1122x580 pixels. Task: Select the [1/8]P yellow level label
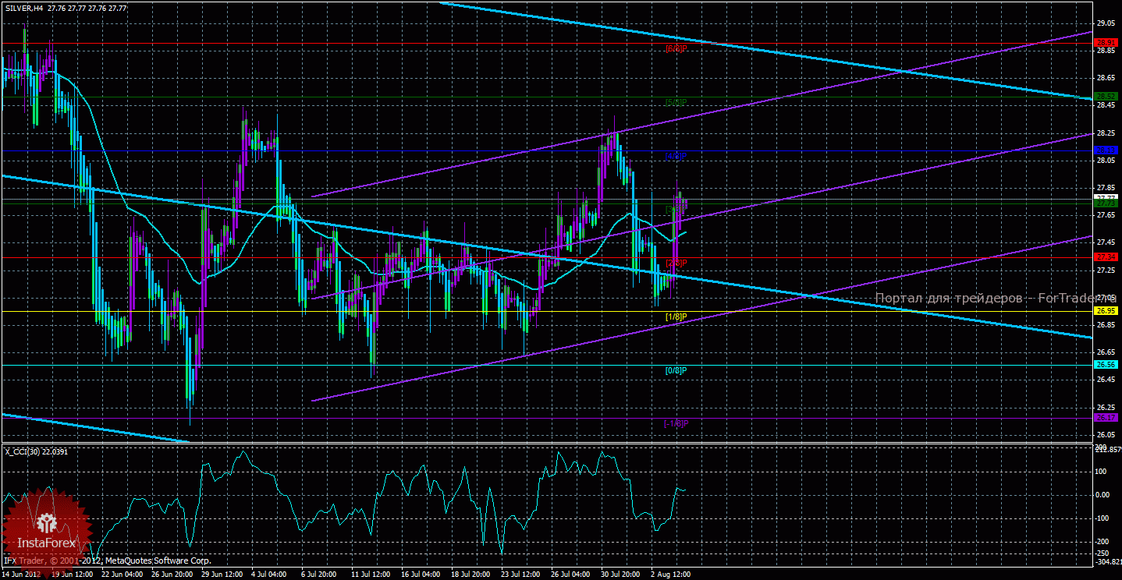click(676, 317)
